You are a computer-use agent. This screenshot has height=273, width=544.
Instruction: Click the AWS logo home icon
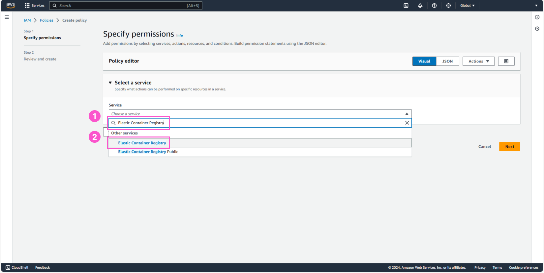11,5
